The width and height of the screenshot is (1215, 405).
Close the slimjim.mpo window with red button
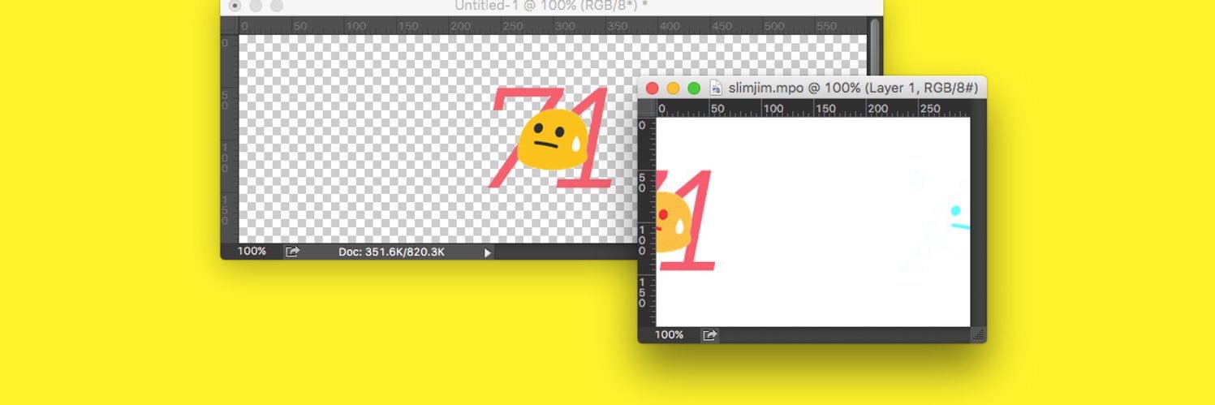tap(652, 88)
